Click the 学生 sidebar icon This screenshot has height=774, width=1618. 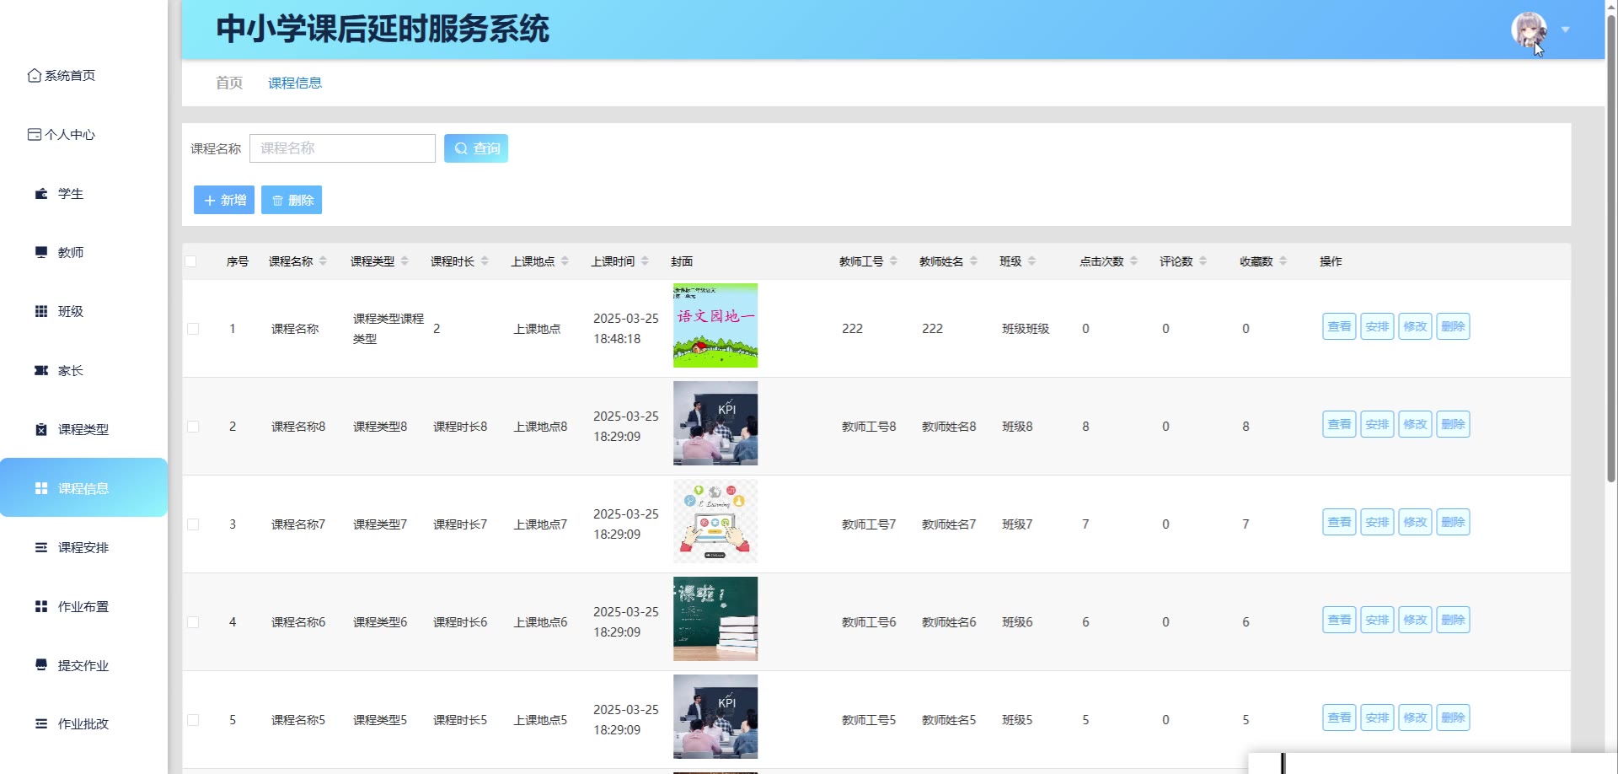tap(41, 194)
